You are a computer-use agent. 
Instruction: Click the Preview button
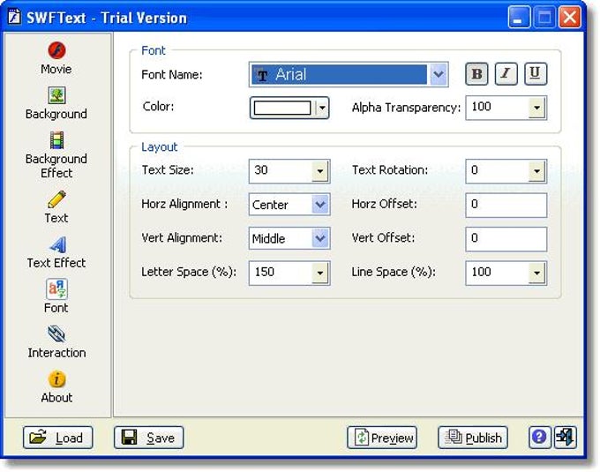[x=382, y=438]
